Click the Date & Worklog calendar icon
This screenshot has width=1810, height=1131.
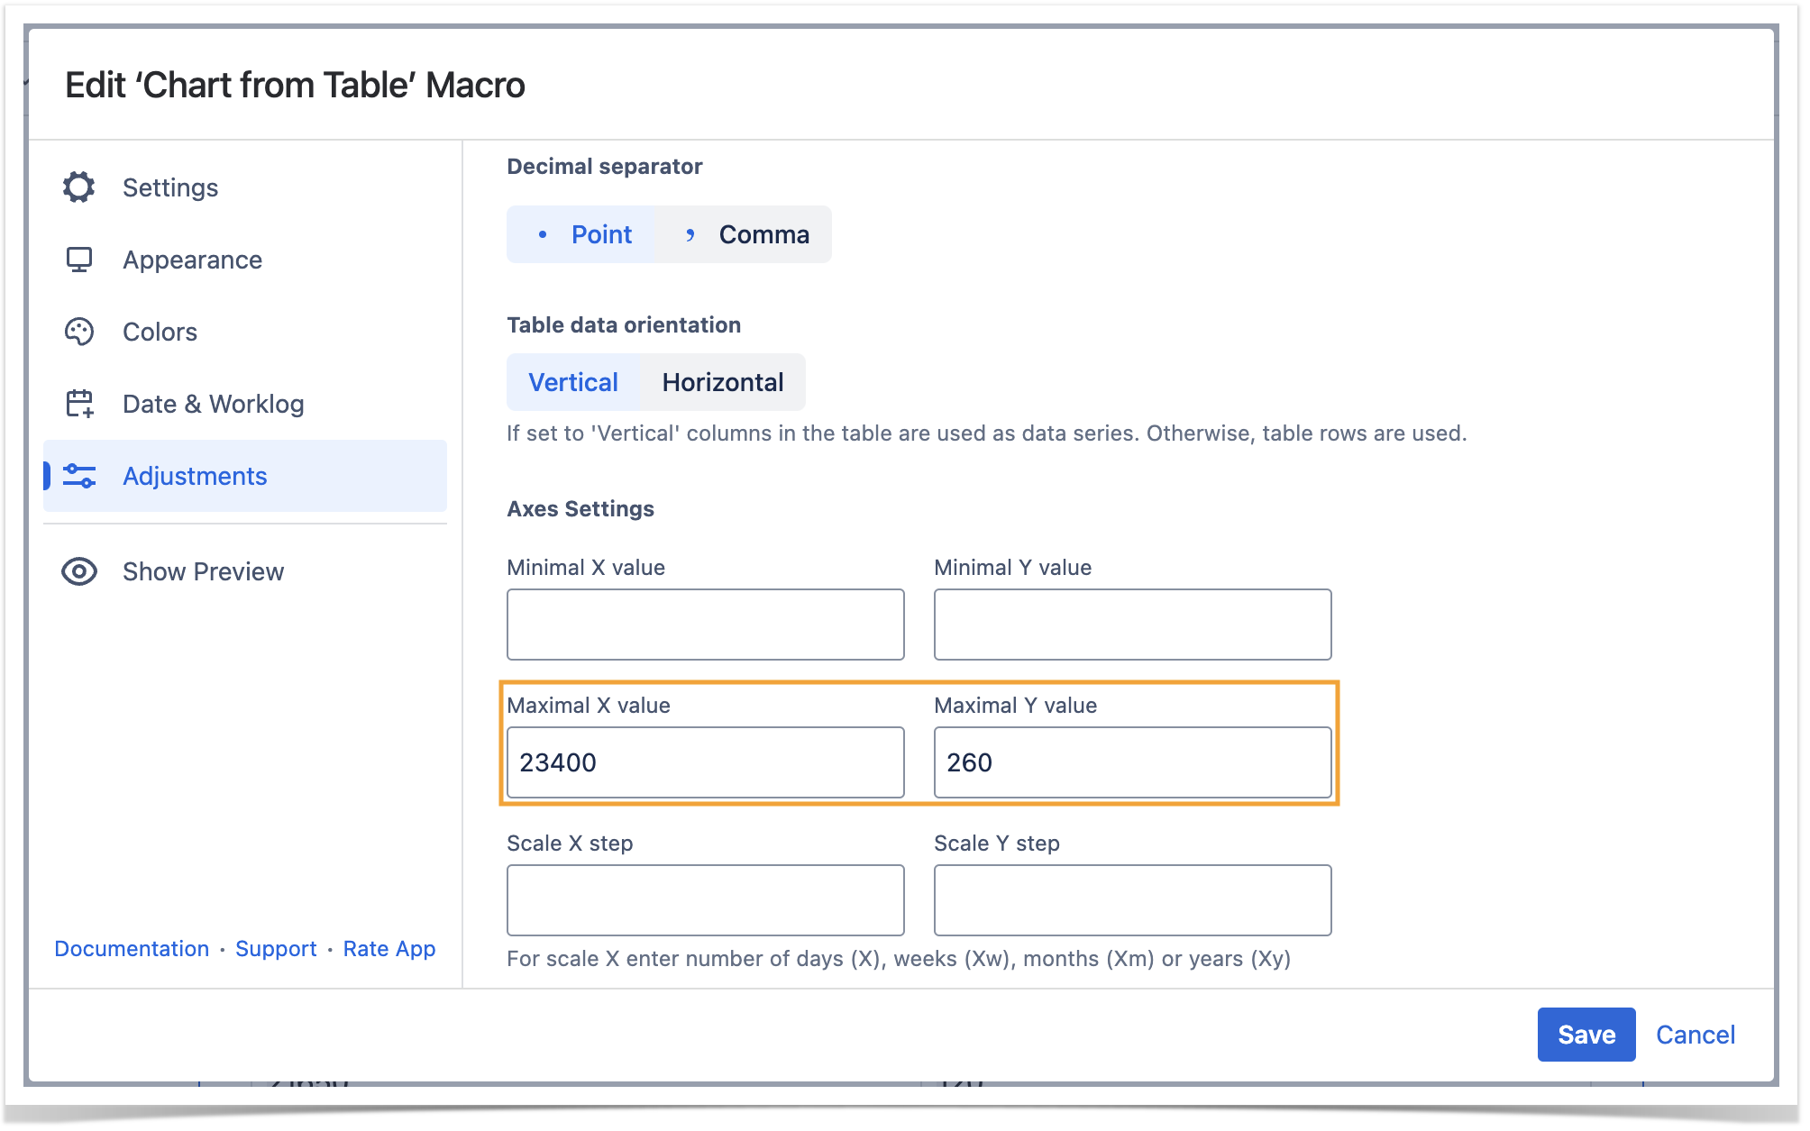pyautogui.click(x=79, y=404)
